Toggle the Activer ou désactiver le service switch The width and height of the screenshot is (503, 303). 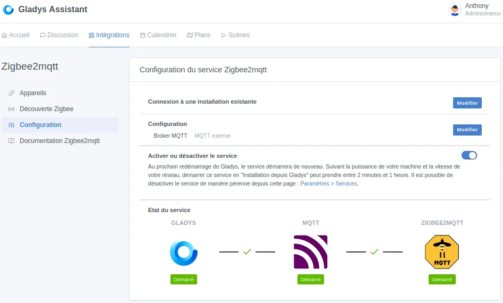coord(469,155)
